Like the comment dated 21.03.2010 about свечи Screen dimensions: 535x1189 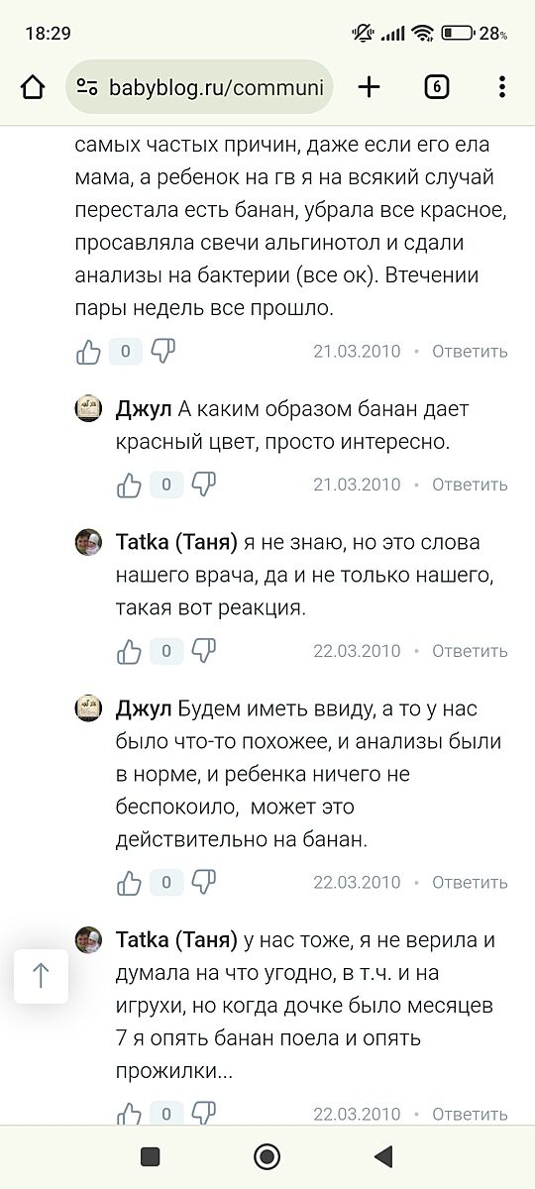(x=88, y=351)
